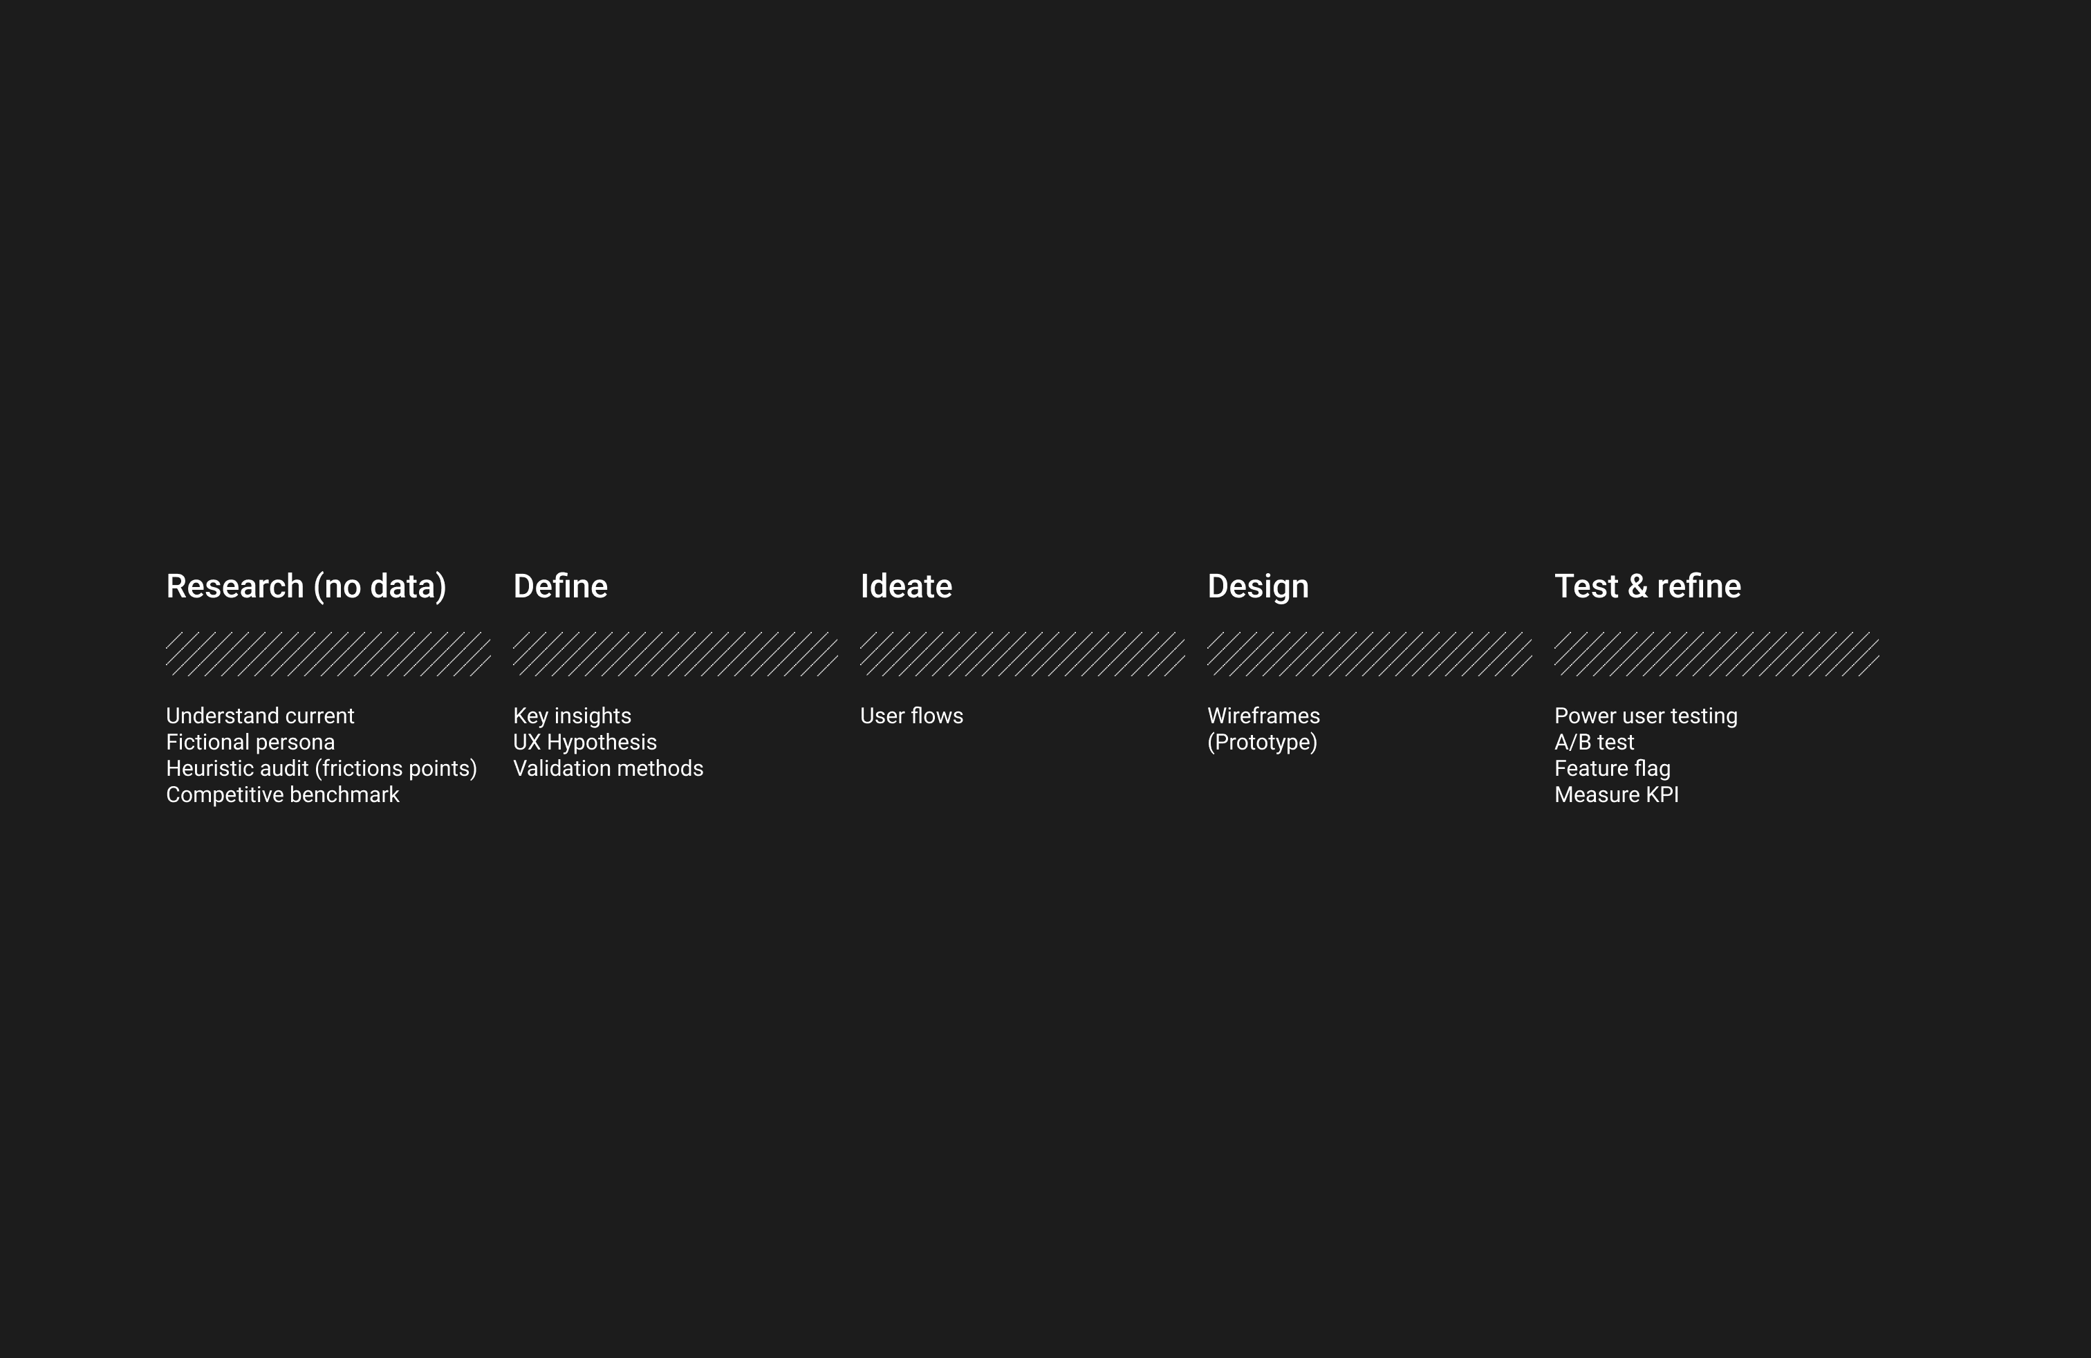
Task: Click striped bar below Ideate
Action: pos(1022,654)
